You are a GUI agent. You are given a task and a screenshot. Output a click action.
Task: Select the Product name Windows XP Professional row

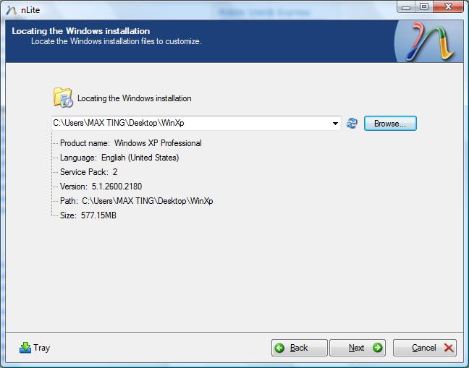pos(130,143)
